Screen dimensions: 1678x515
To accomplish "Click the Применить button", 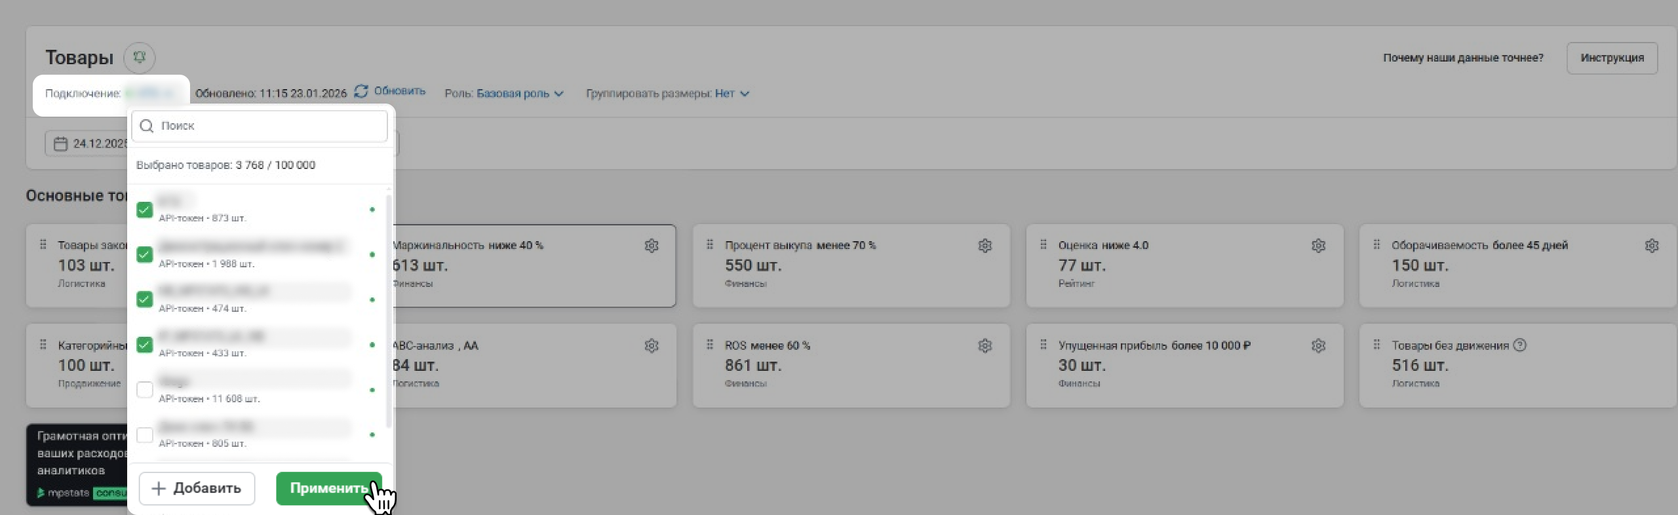I will [328, 488].
